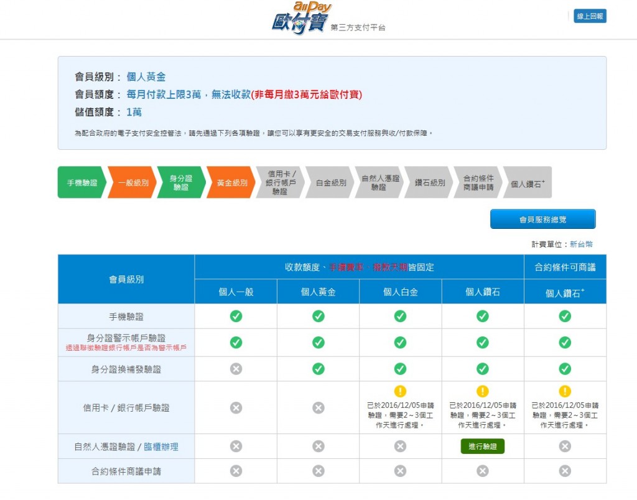Viewport: 637px width, 500px height.
Task: Click the 信用卡 / 銀行帳戶驗證 row label
Action: [126, 408]
